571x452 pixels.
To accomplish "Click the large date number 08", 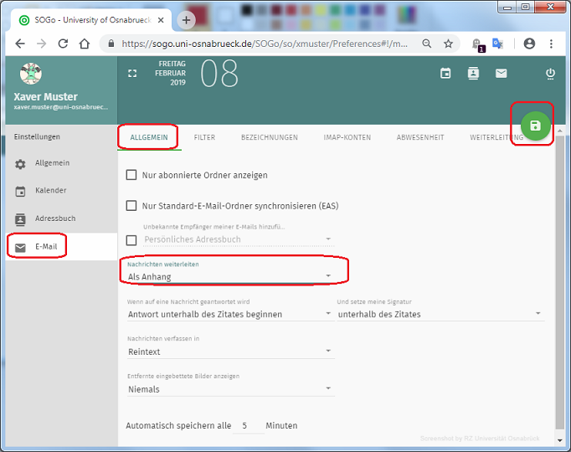I will pyautogui.click(x=219, y=74).
